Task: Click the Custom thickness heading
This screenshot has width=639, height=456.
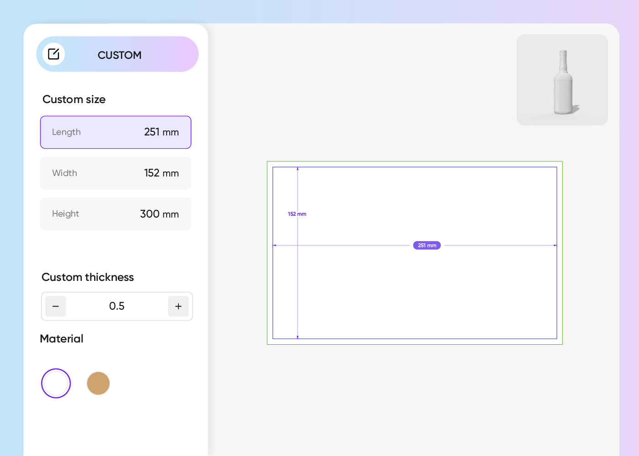Action: [88, 277]
